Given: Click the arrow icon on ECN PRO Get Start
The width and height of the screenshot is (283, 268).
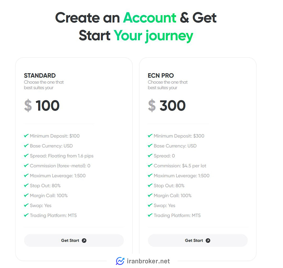Looking at the screenshot, I should click(208, 241).
